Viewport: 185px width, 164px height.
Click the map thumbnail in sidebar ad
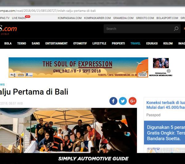click(166, 150)
